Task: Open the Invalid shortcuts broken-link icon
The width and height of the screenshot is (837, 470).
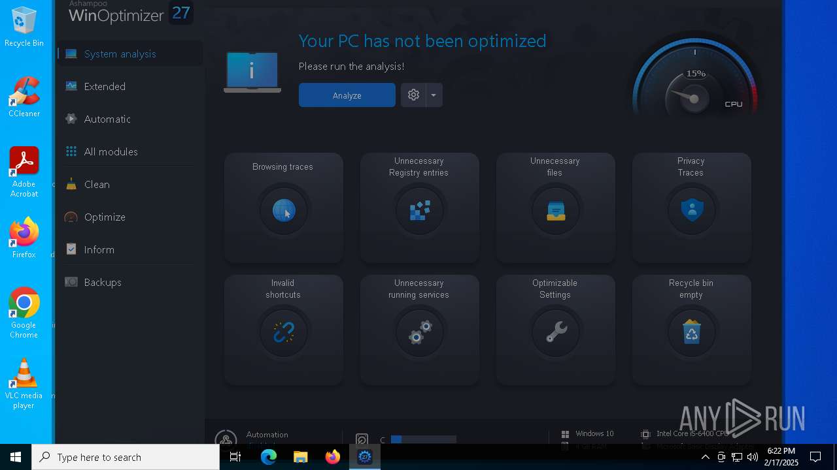Action: [284, 333]
